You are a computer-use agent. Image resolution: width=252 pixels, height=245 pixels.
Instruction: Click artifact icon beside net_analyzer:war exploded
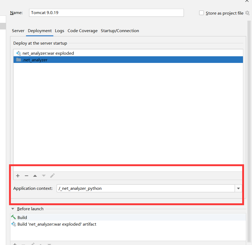tap(19, 53)
